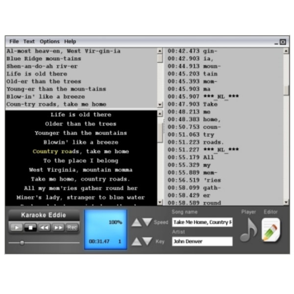Select timestamp row '00:56.519 'ries'
The width and height of the screenshot is (294, 294).
point(194,180)
